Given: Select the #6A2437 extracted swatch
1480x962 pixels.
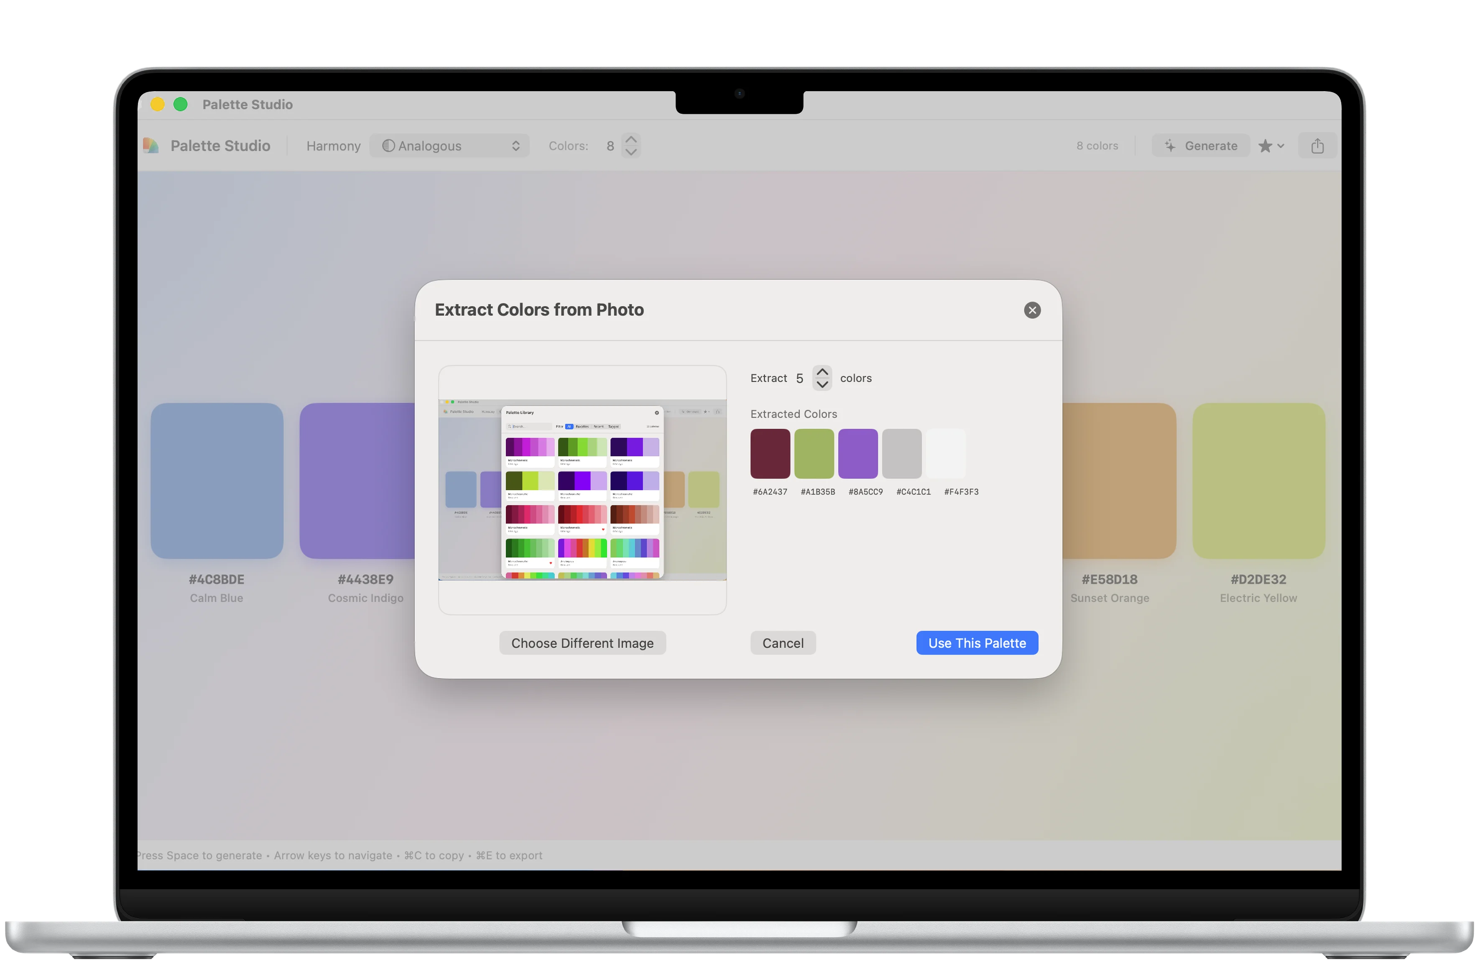Looking at the screenshot, I should tap(770, 454).
